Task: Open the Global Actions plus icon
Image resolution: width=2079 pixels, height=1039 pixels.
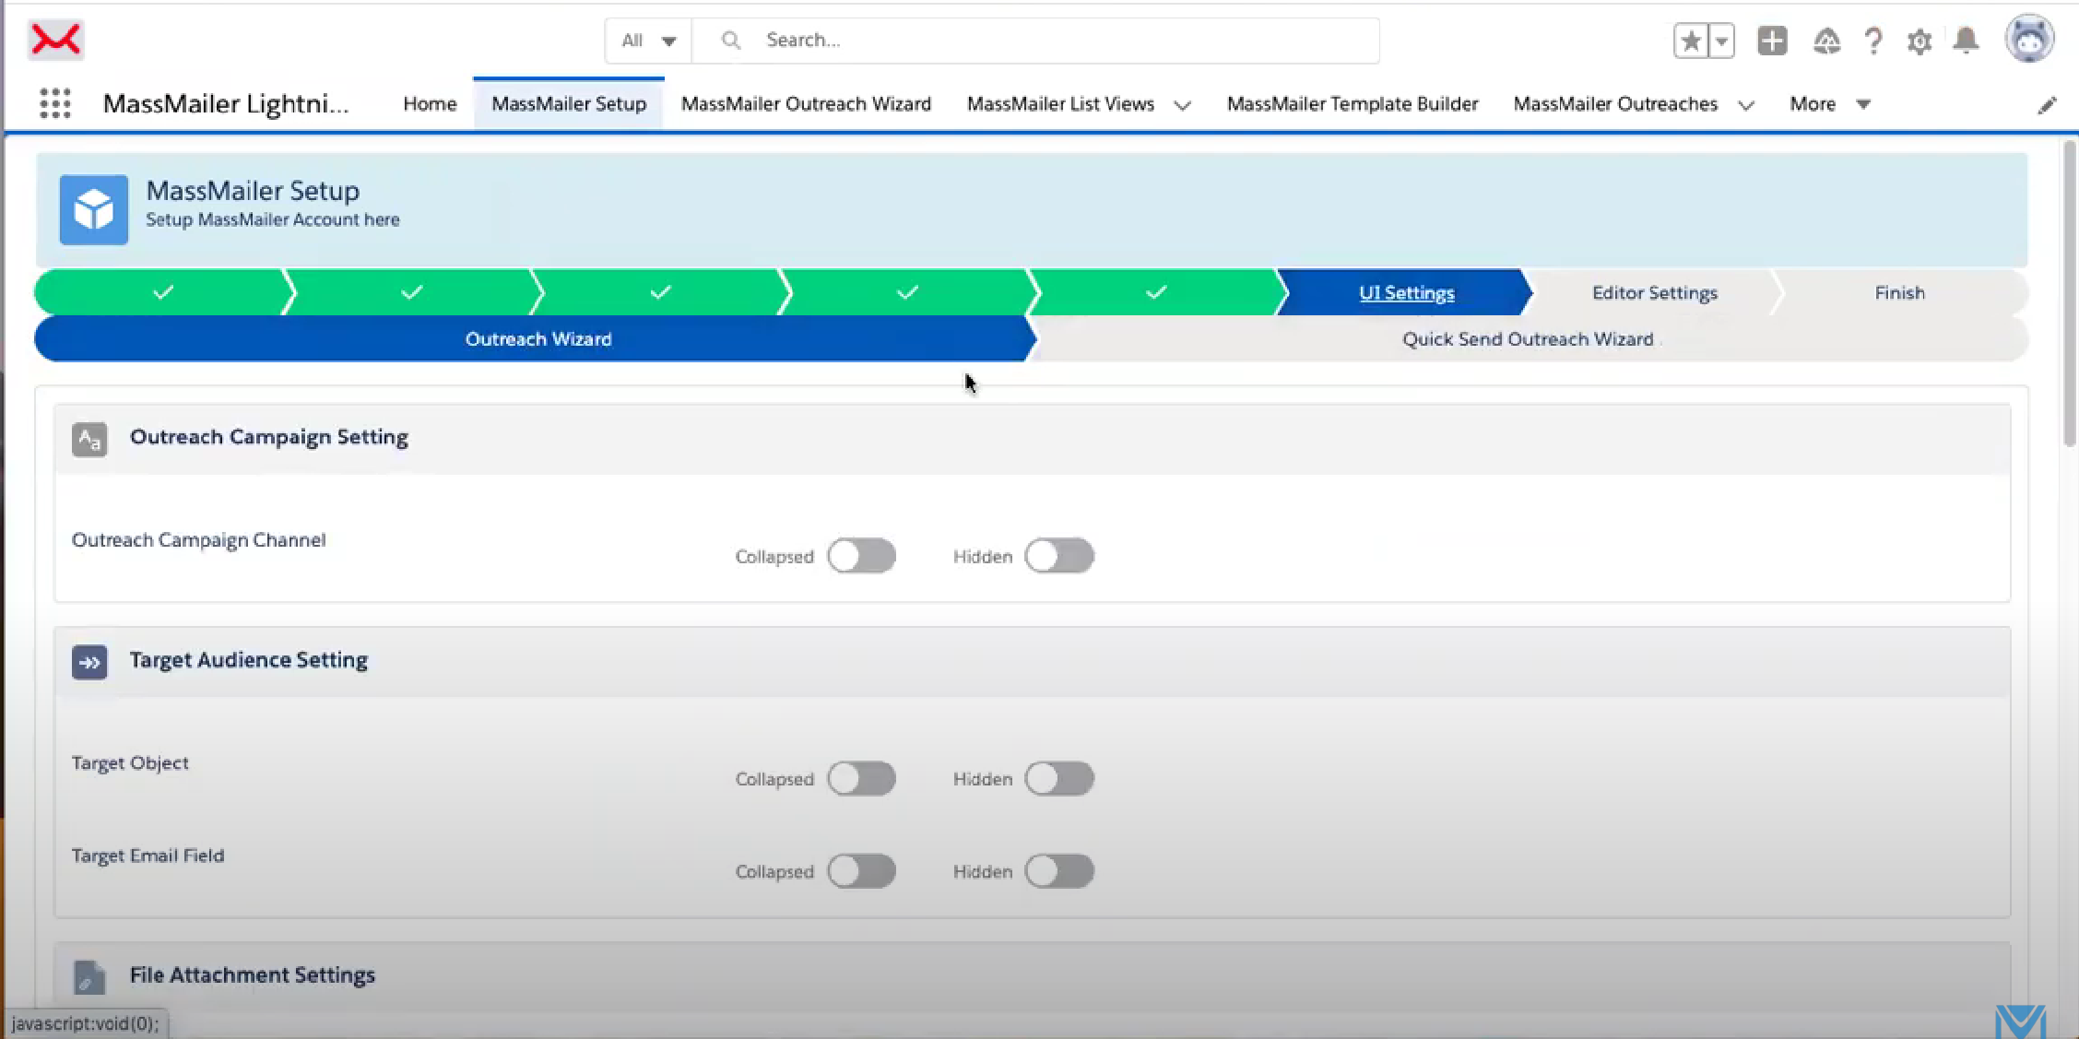Action: click(1772, 41)
